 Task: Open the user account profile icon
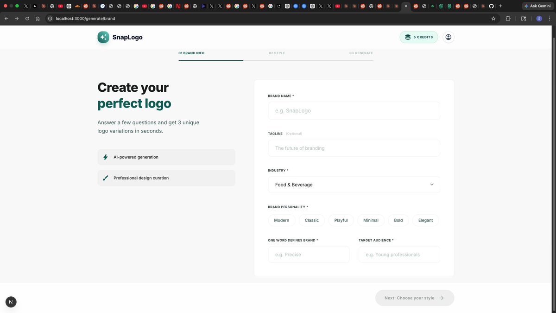click(448, 37)
